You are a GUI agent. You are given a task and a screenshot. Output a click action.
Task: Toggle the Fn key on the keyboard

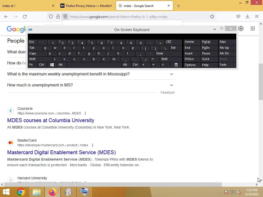pos(33,65)
